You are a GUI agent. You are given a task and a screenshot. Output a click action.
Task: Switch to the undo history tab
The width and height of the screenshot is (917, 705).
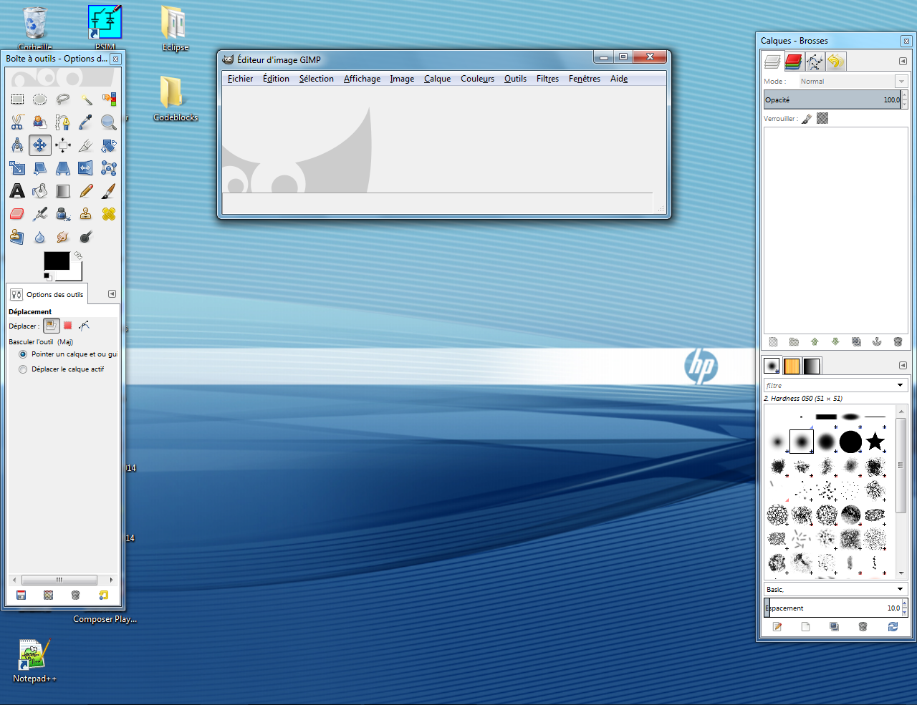point(835,62)
